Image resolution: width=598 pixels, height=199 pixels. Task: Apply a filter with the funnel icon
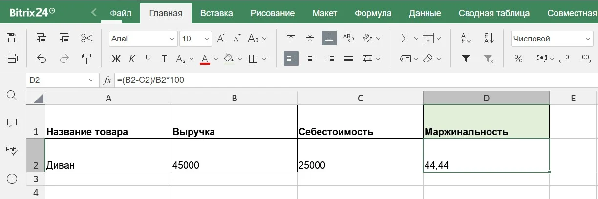(466, 59)
